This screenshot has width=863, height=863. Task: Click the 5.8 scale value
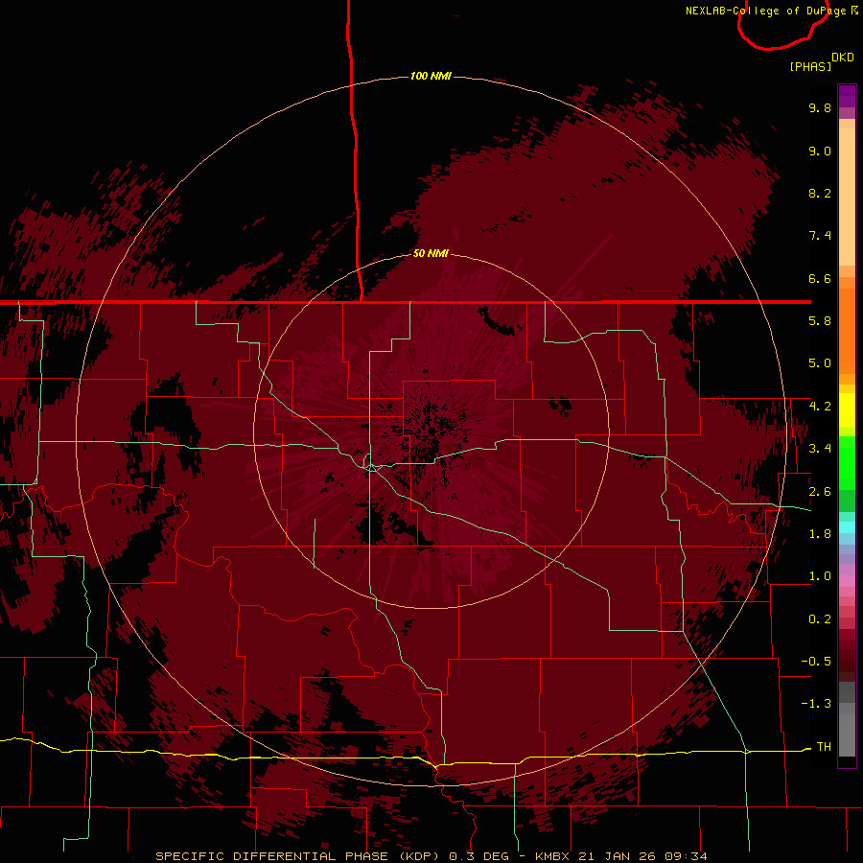(x=820, y=321)
